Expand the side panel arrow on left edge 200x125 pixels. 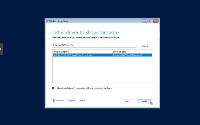[1, 49]
